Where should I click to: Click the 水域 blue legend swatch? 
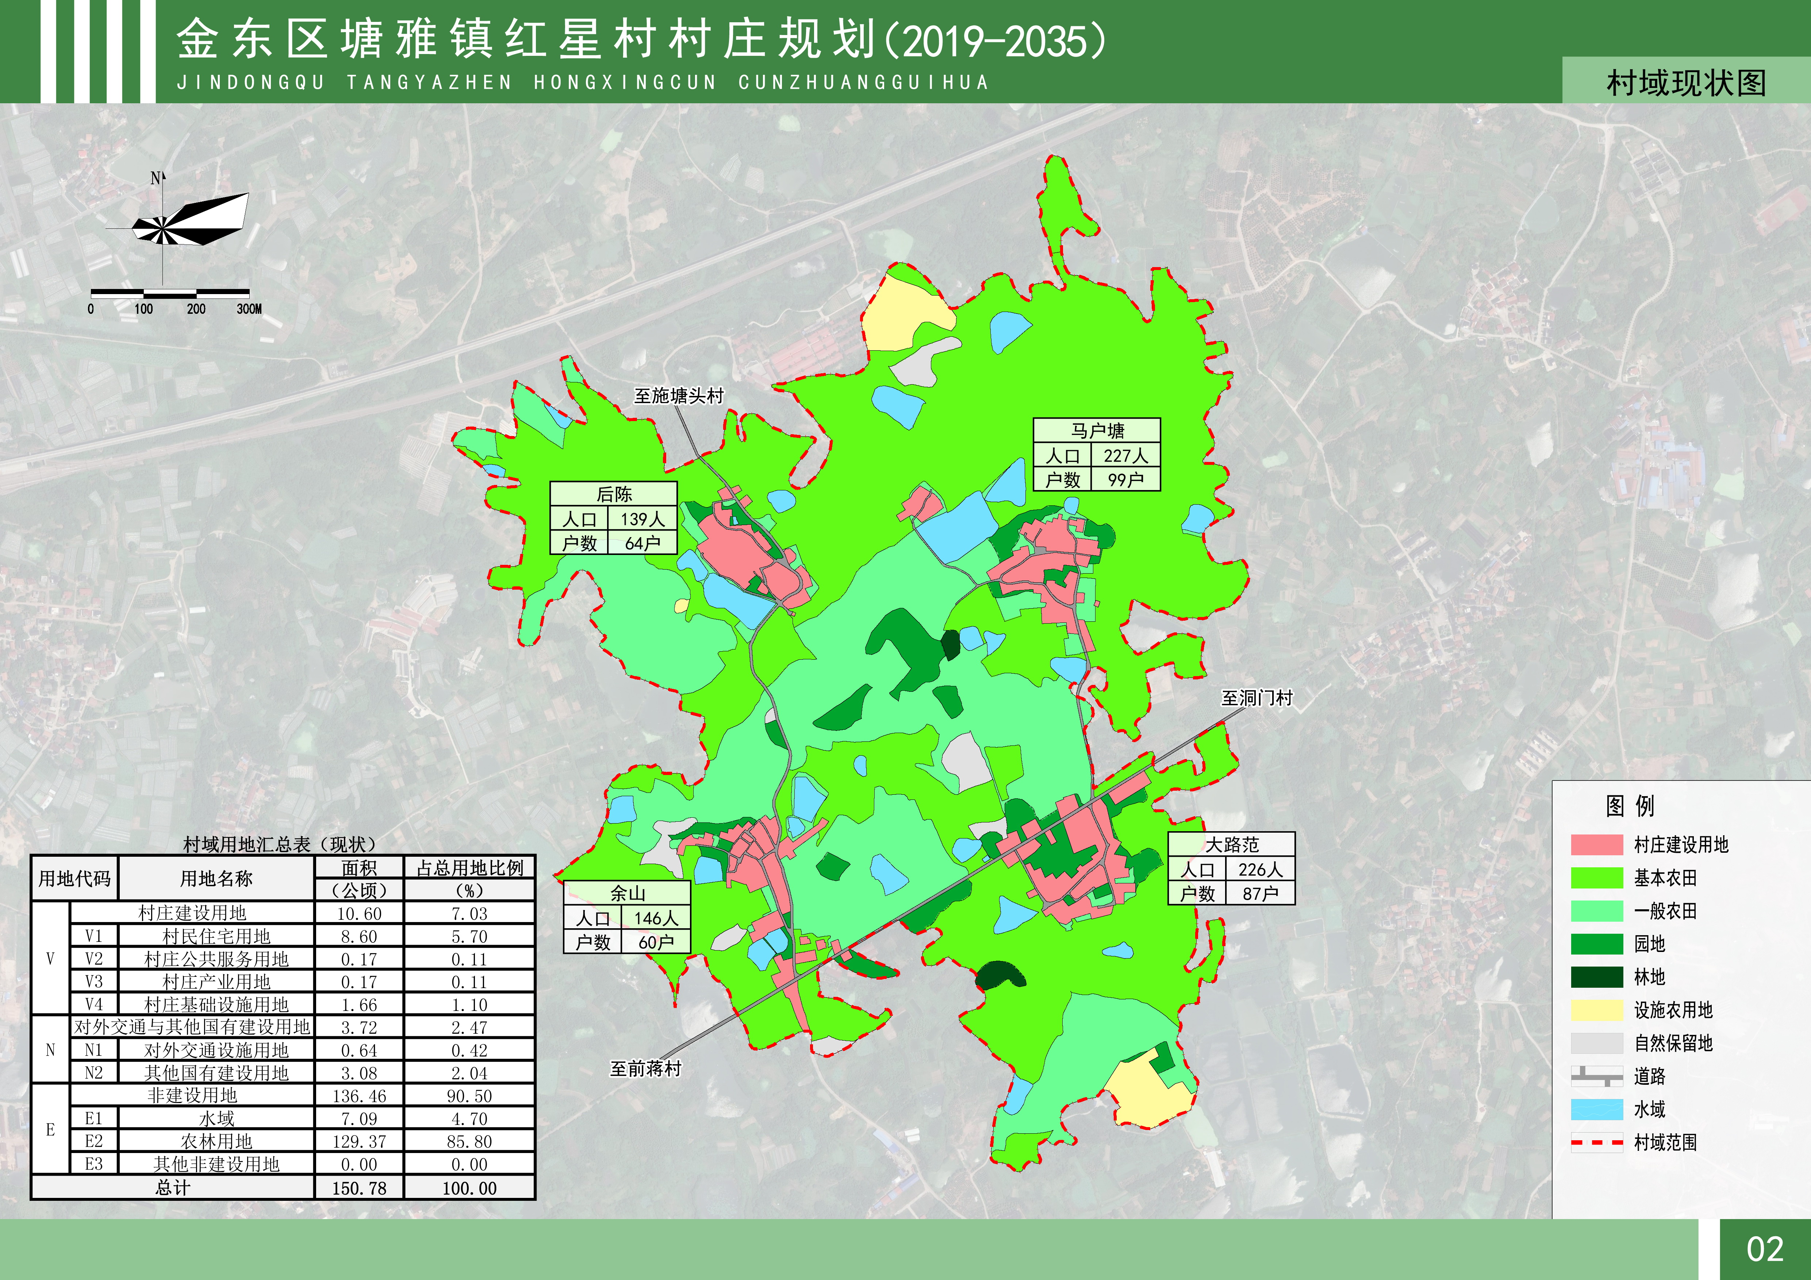pos(1596,1110)
